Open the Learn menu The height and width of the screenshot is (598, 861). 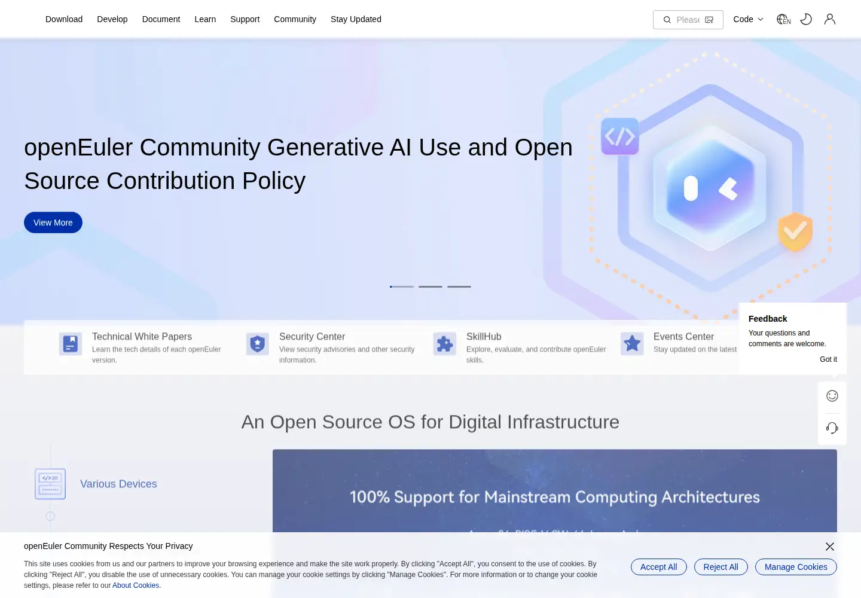[x=205, y=19]
